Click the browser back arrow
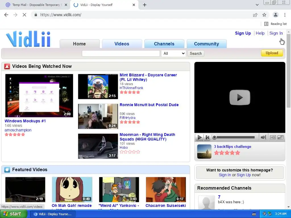 [x=6, y=15]
